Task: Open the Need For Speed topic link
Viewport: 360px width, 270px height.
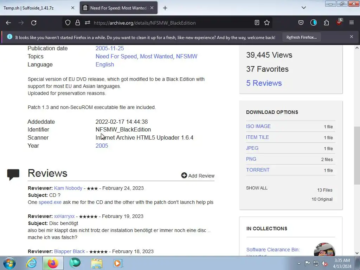Action: pyautogui.click(x=116, y=57)
